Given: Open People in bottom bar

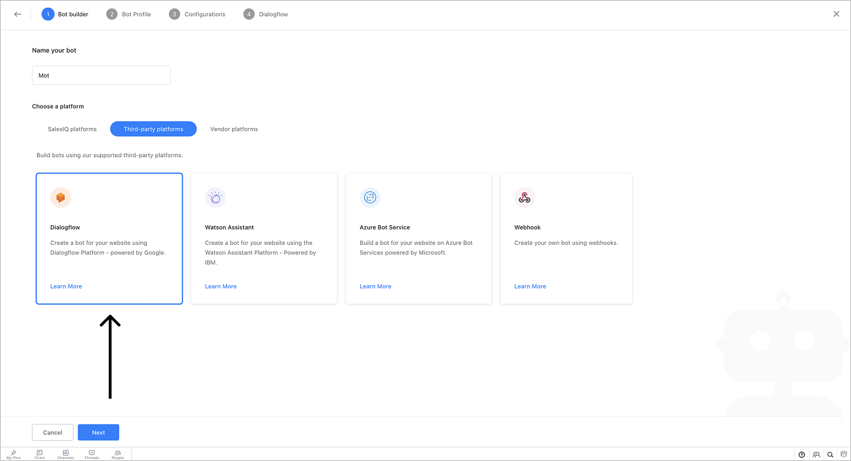Looking at the screenshot, I should (117, 454).
